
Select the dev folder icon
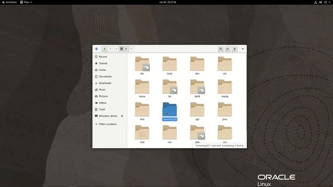point(197,64)
